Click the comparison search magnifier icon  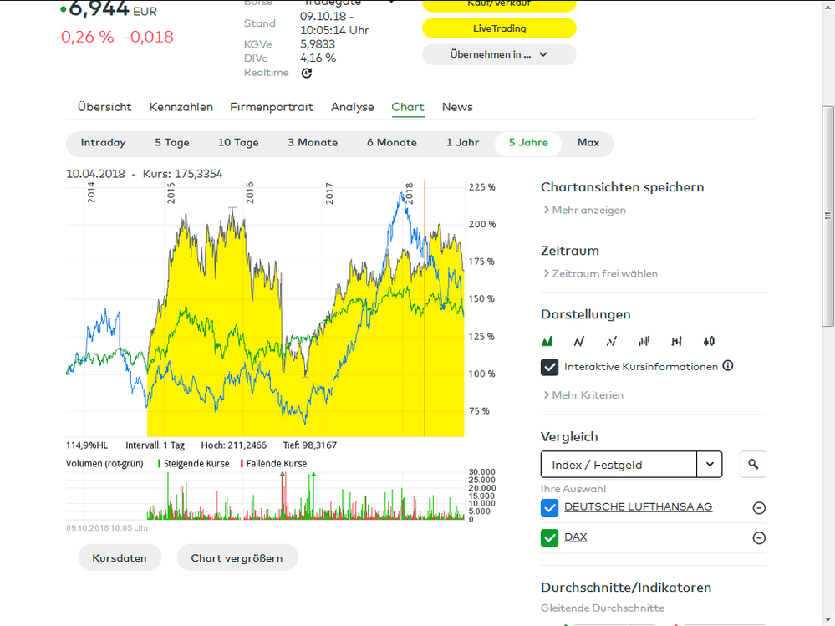click(753, 464)
